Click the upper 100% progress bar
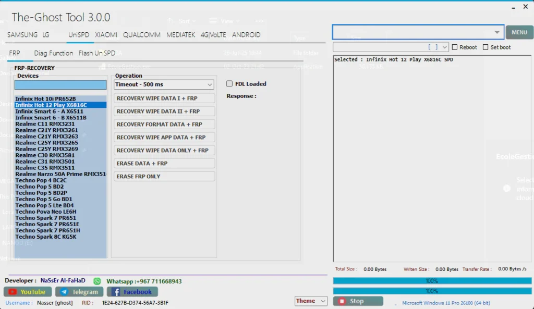Image resolution: width=534 pixels, height=309 pixels. pyautogui.click(x=432, y=281)
